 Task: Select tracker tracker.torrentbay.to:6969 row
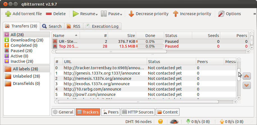(x=145, y=68)
